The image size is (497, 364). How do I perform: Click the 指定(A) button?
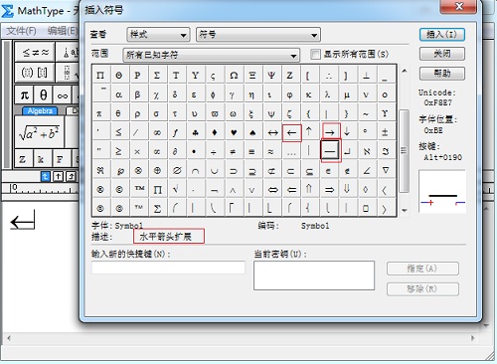[x=422, y=269]
